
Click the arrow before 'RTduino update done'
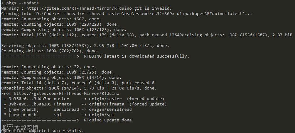[x=40, y=120]
